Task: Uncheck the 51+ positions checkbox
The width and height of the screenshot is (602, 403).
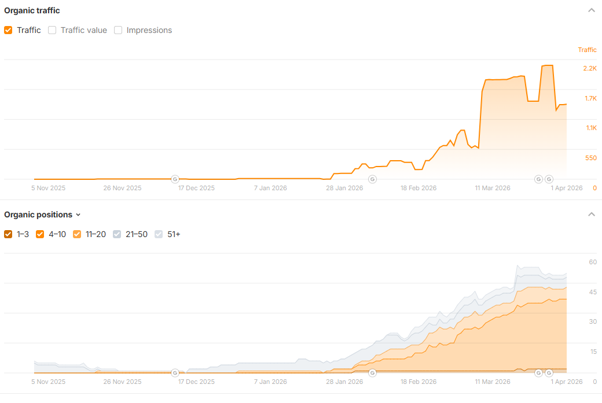Action: point(159,234)
